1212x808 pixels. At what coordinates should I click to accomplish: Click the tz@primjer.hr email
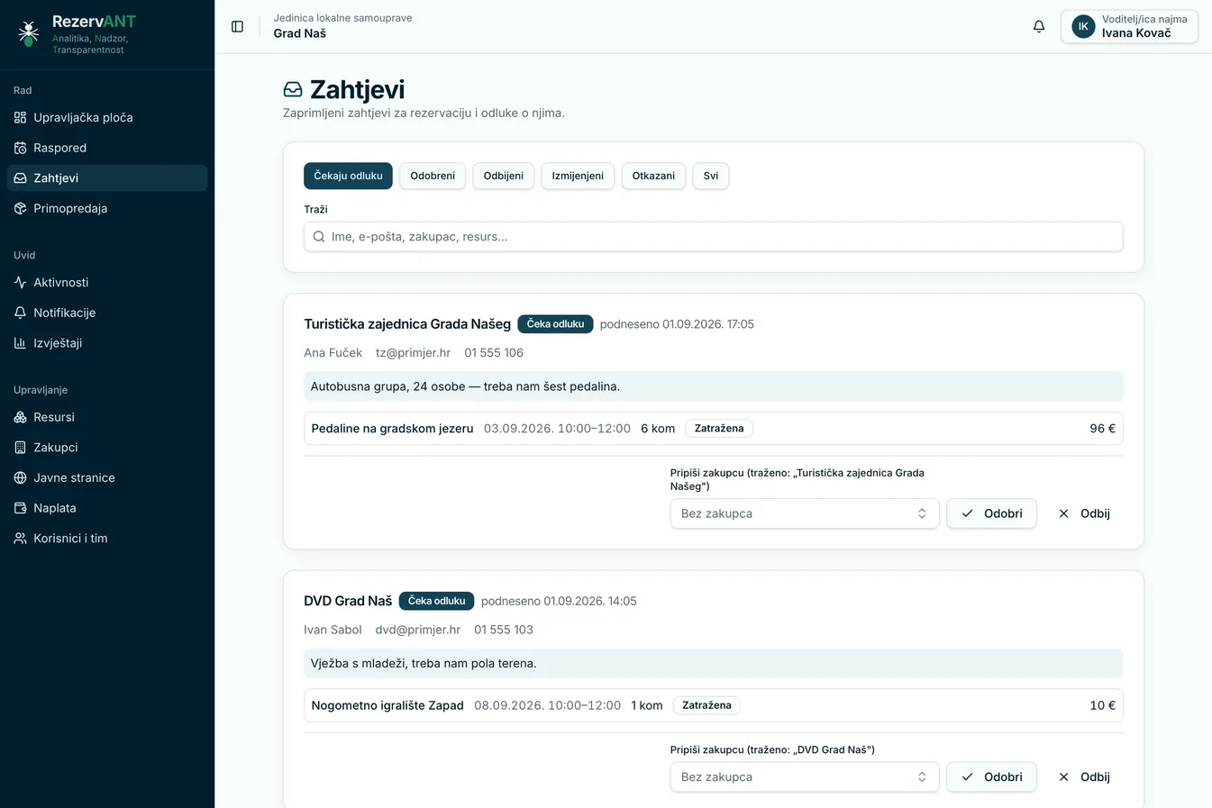click(x=413, y=353)
